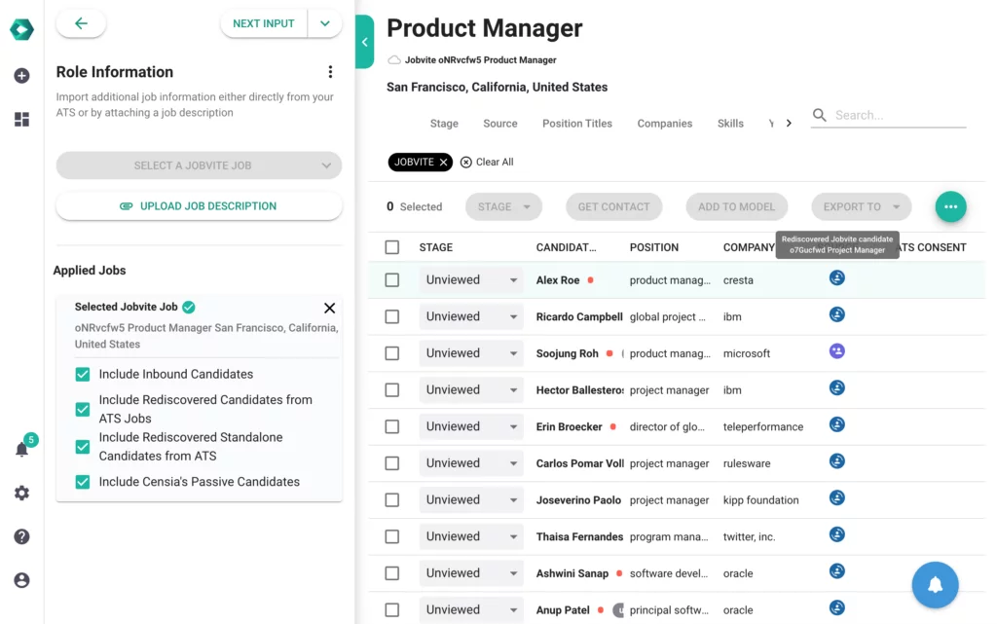
Task: Open the user account profile icon
Action: click(21, 580)
